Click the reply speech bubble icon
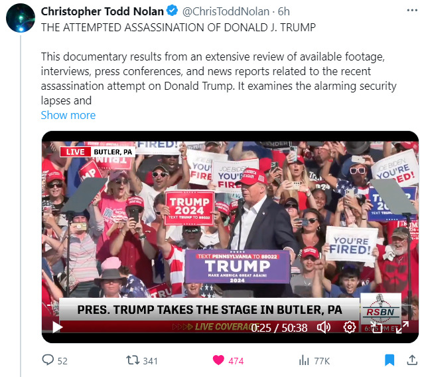 [48, 360]
